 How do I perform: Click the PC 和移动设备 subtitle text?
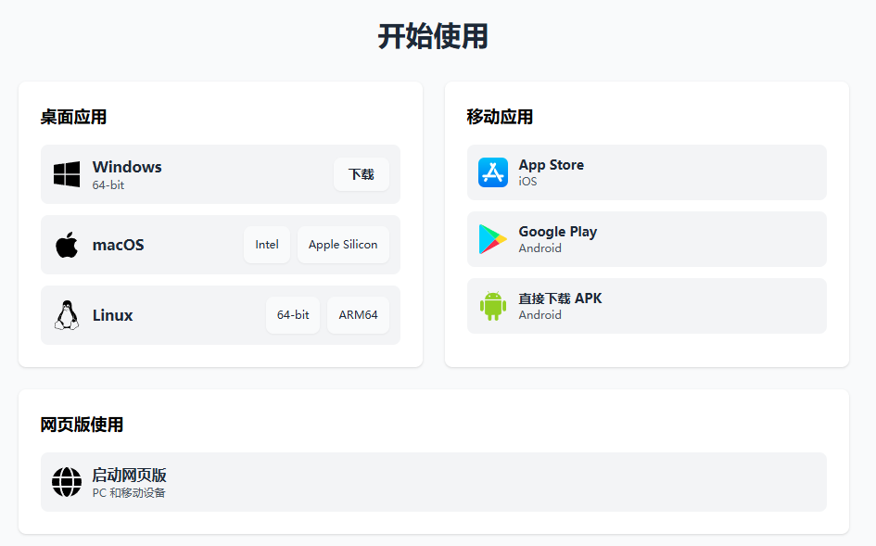[x=129, y=493]
